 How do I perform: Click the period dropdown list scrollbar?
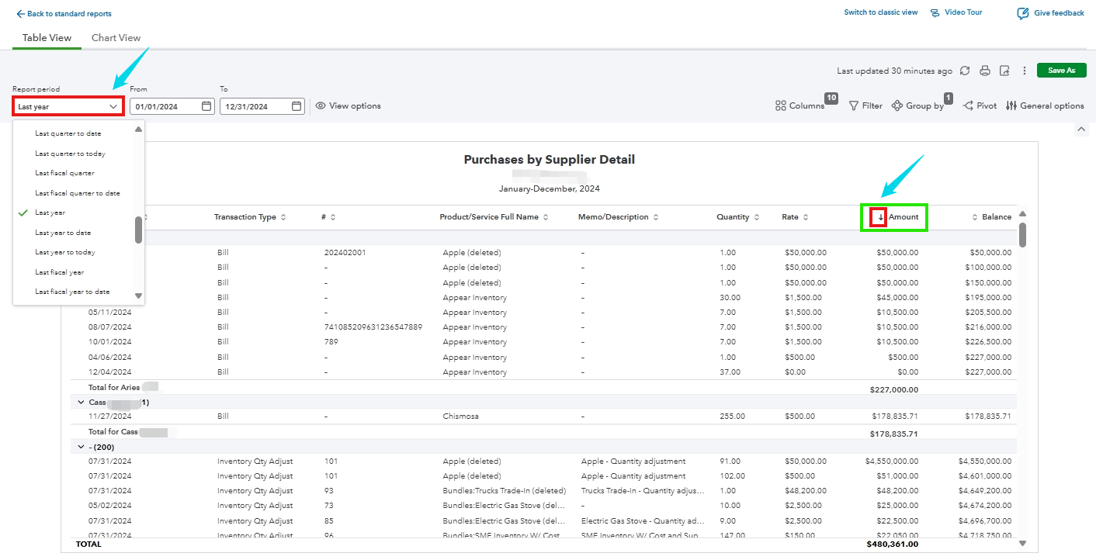point(139,229)
